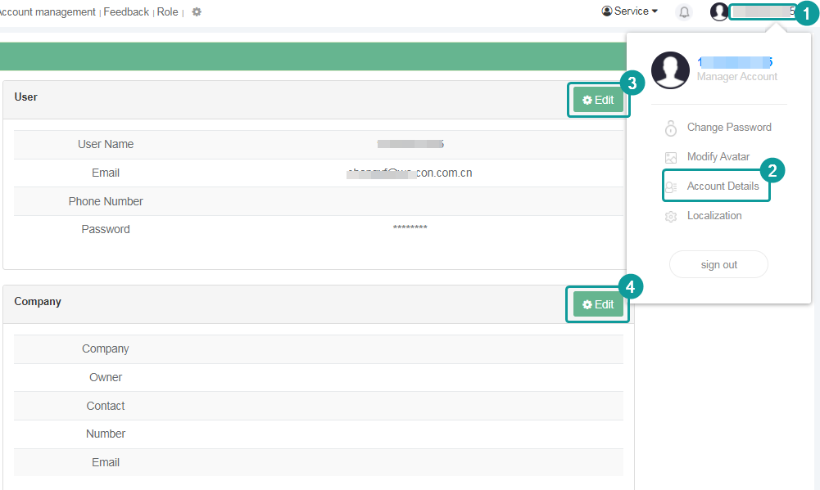Click the large profile avatar in the account panel
Screen dimensions: 820x490
pos(670,70)
